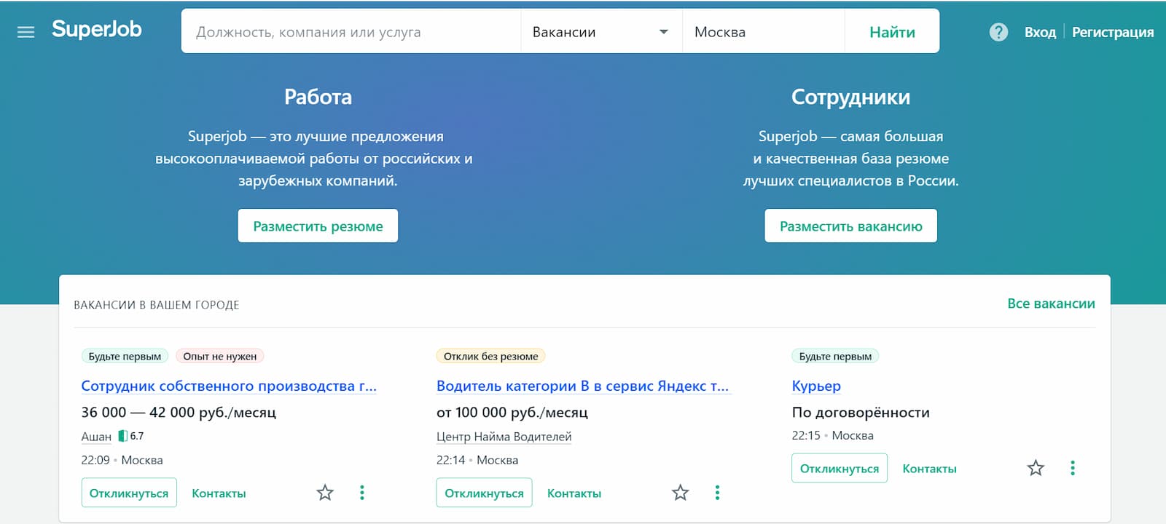
Task: Open the Регистрация sign-up link
Action: [x=1113, y=32]
